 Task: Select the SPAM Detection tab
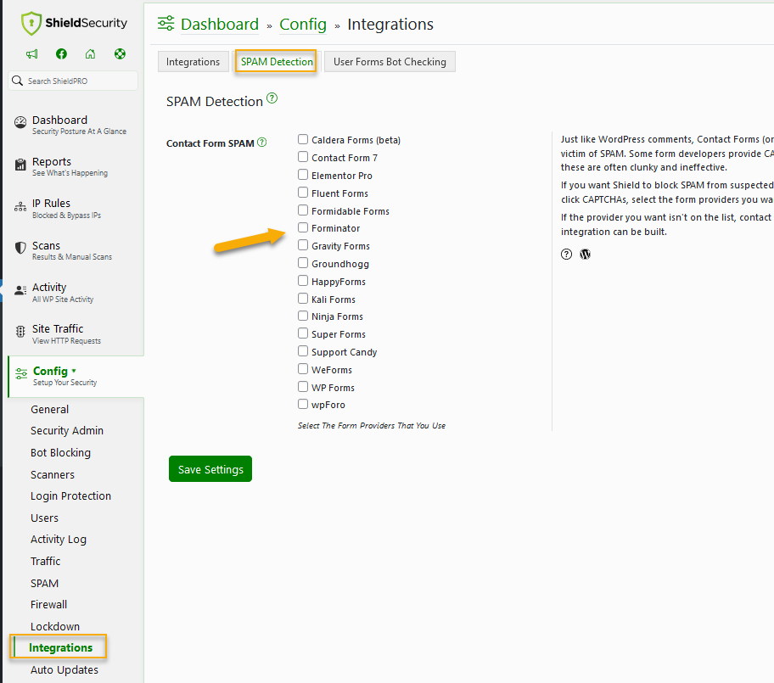(x=277, y=62)
